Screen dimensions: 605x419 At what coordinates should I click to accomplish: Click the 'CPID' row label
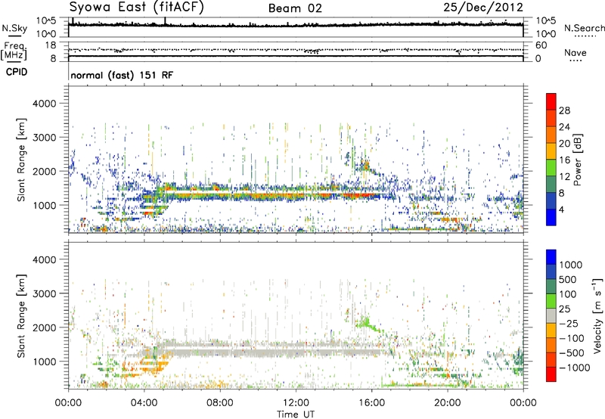pyautogui.click(x=17, y=72)
